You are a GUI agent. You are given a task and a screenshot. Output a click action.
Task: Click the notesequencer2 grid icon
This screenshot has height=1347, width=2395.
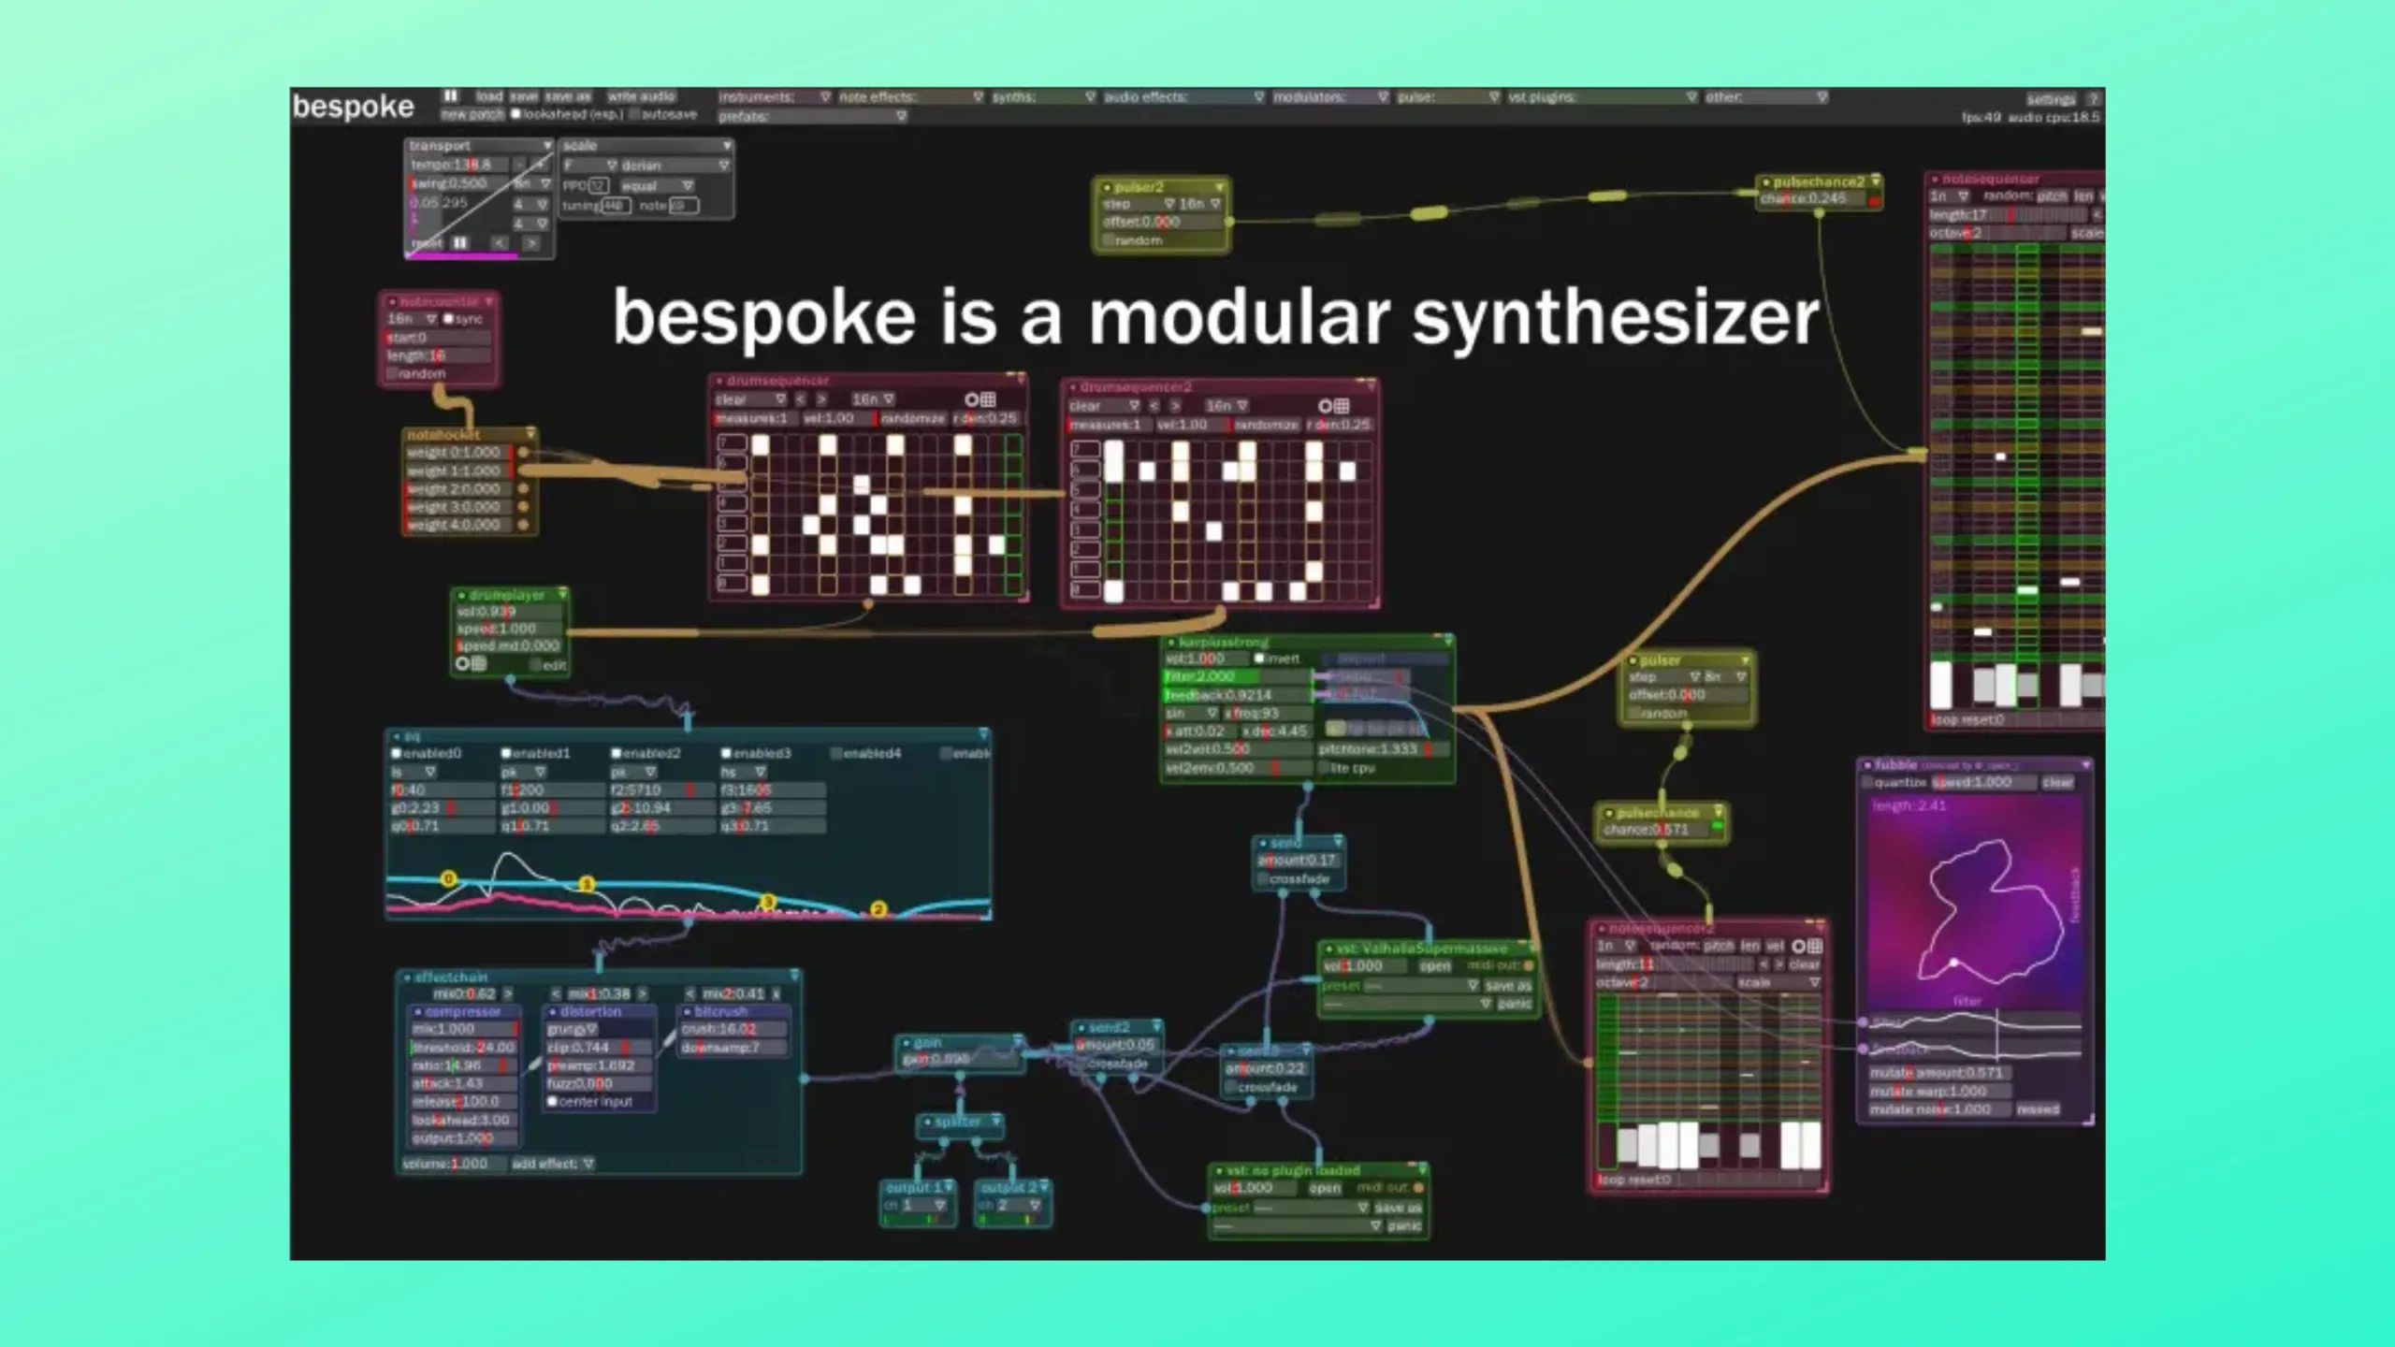click(x=1814, y=946)
